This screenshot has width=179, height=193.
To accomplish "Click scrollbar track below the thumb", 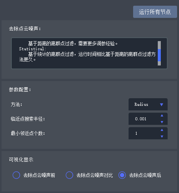I will [x=159, y=63].
